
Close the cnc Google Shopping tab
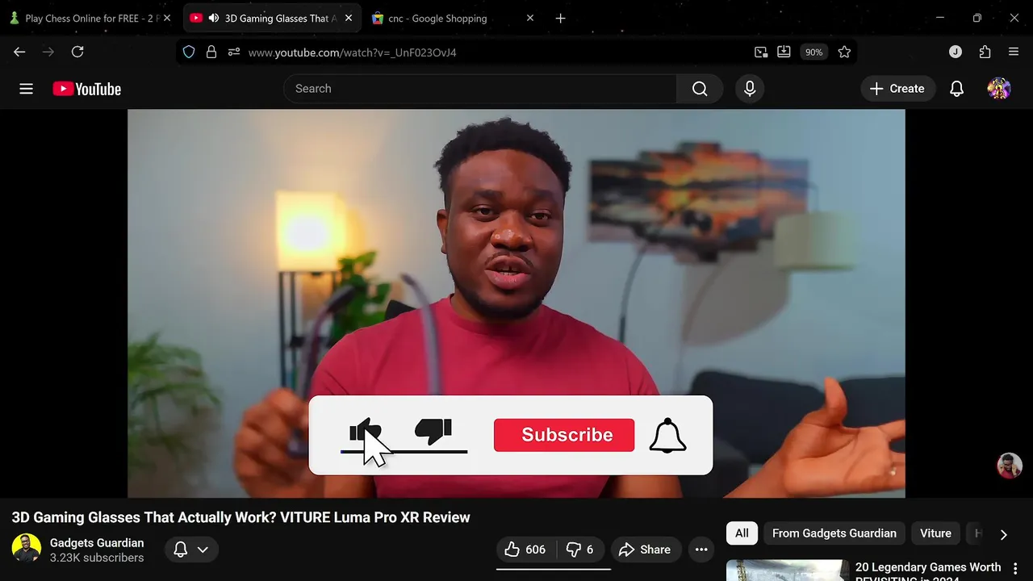pyautogui.click(x=530, y=18)
